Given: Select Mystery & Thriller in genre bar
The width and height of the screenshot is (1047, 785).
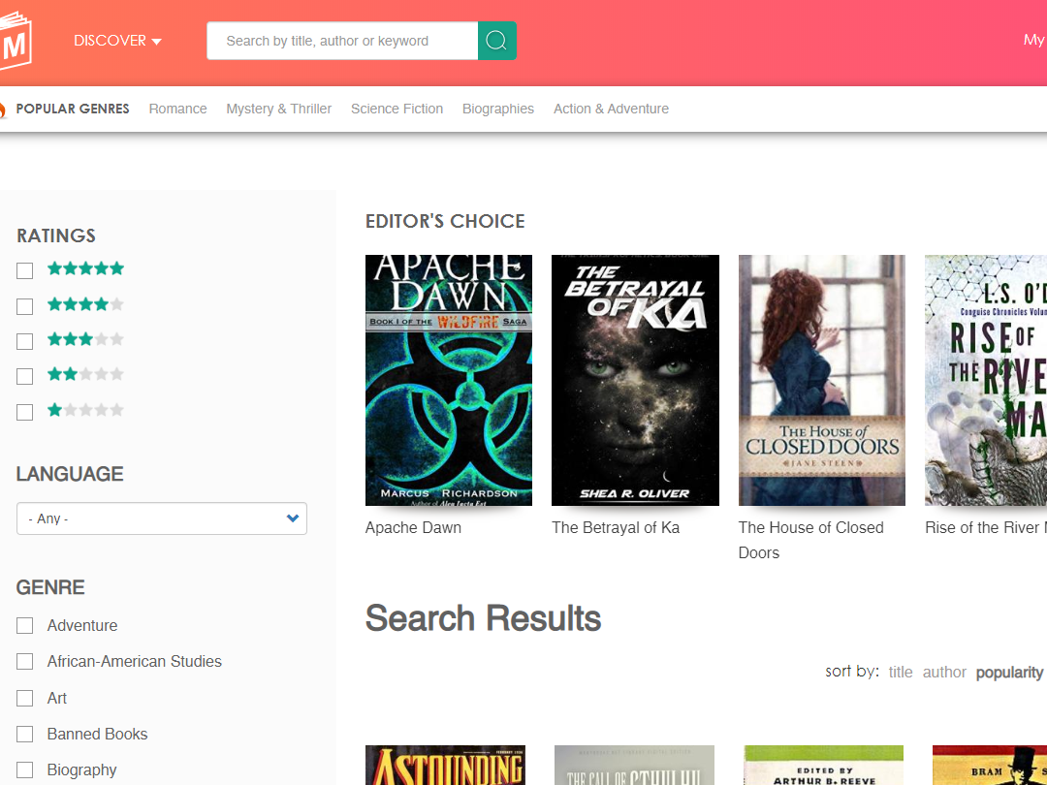Looking at the screenshot, I should (278, 109).
